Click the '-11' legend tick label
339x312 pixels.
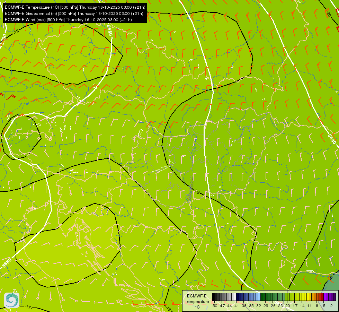click(309, 306)
